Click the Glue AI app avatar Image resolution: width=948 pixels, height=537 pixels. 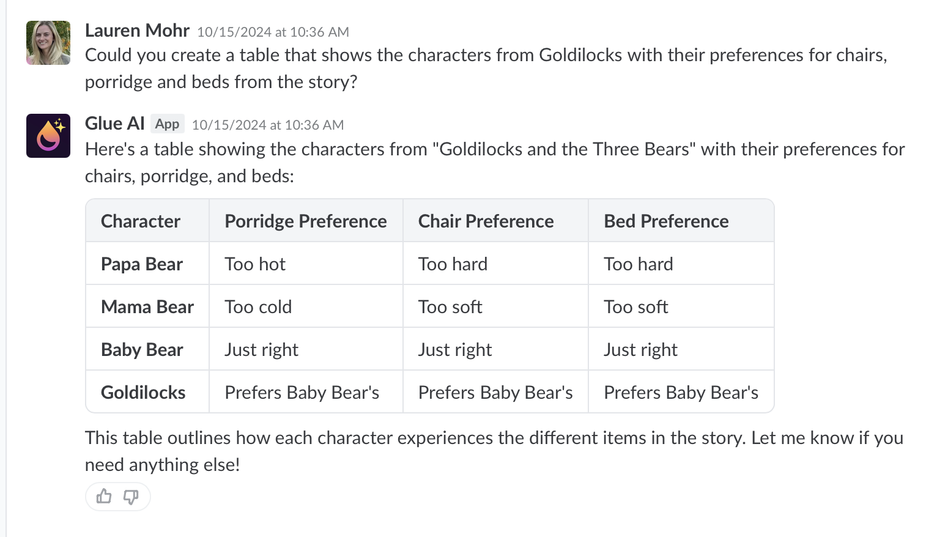tap(48, 136)
